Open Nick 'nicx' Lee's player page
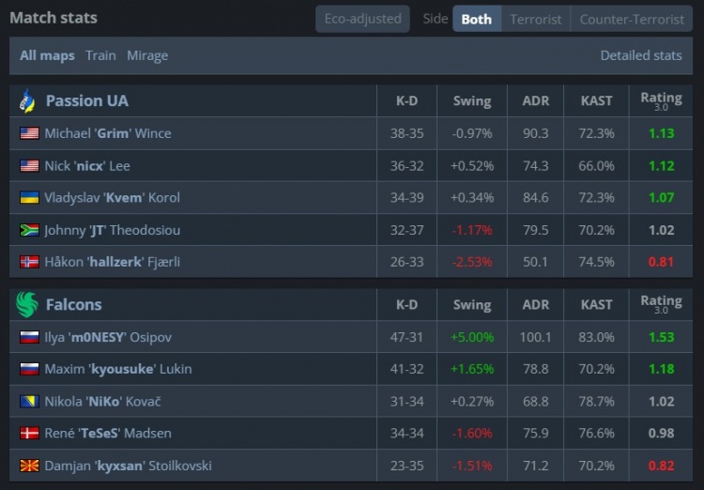 pyautogui.click(x=87, y=166)
